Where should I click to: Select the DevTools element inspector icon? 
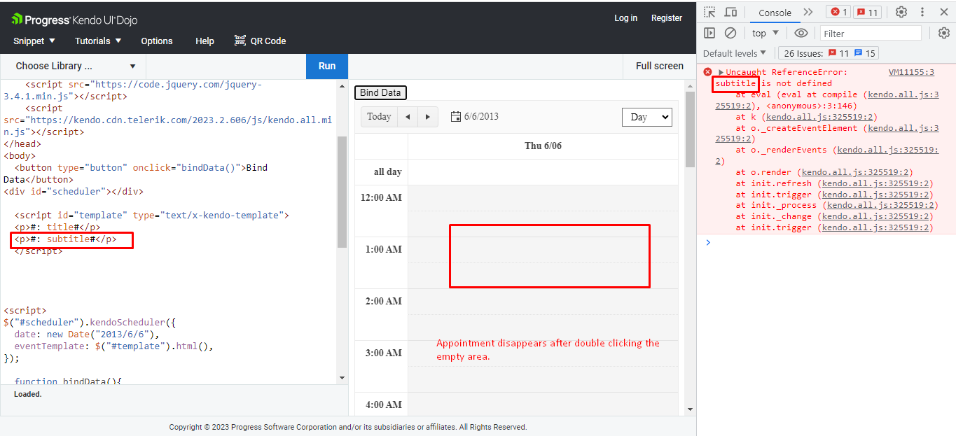click(x=709, y=12)
